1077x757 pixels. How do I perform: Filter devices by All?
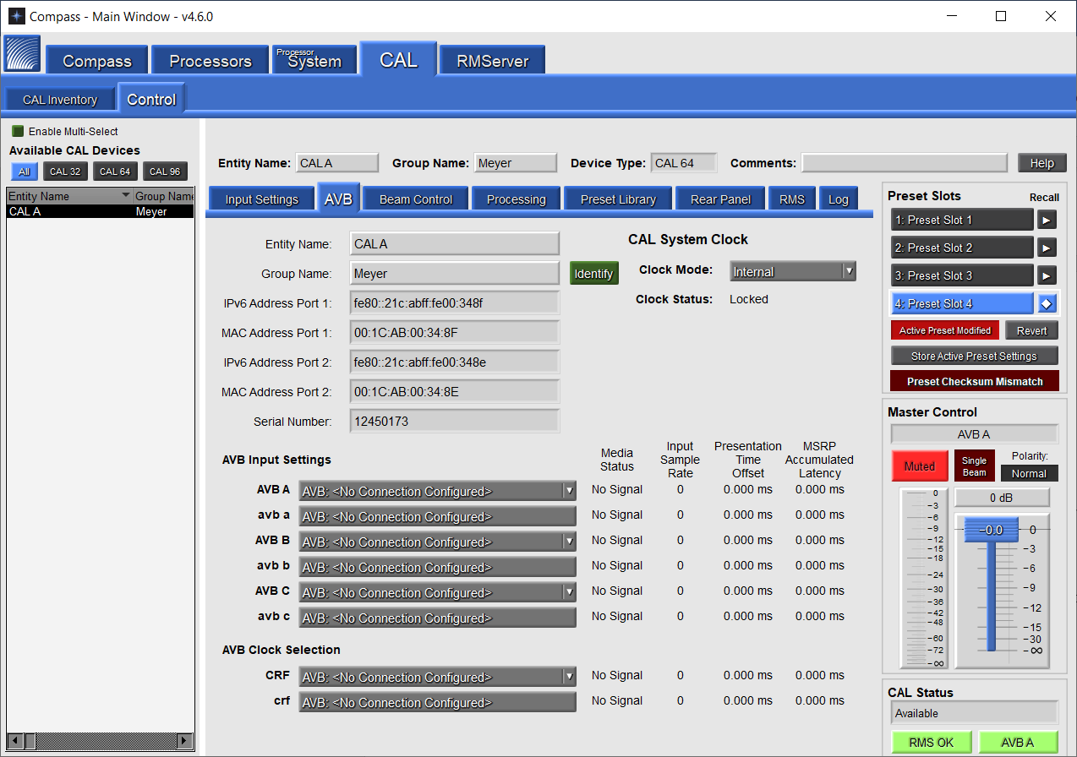click(24, 172)
